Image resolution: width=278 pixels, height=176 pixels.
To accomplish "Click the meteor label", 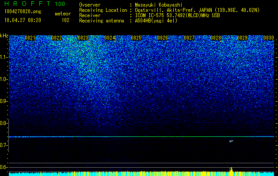I will tap(63, 14).
